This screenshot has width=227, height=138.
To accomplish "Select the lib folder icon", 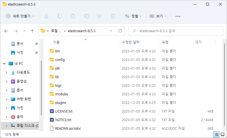I will point(52,77).
